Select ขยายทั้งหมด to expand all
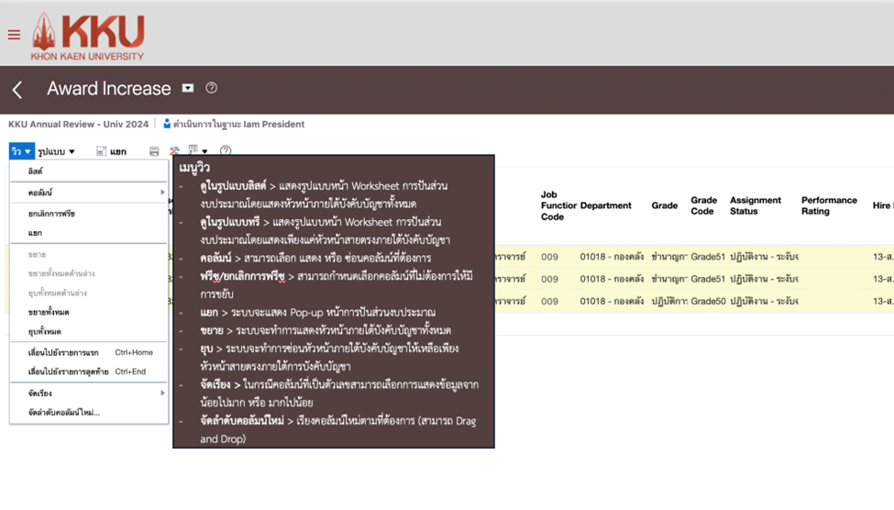This screenshot has width=894, height=510. point(49,313)
